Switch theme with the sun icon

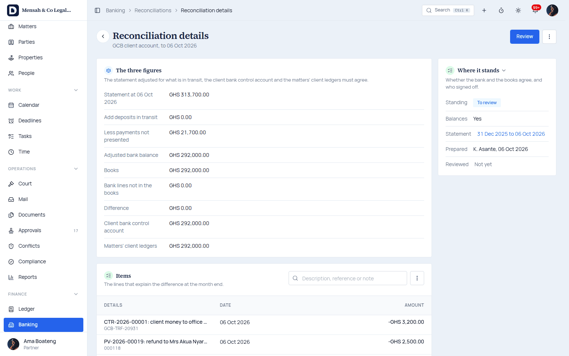[518, 10]
